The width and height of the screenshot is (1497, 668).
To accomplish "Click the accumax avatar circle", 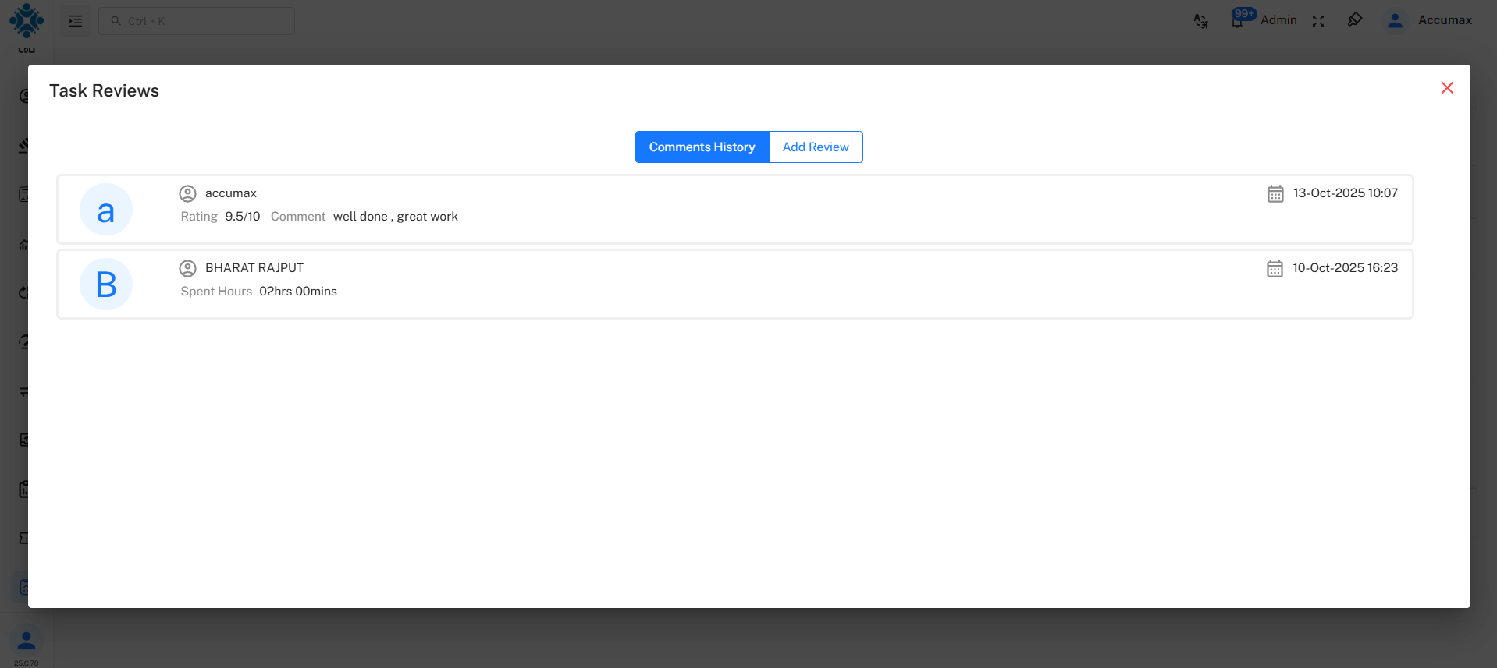I will click(106, 210).
